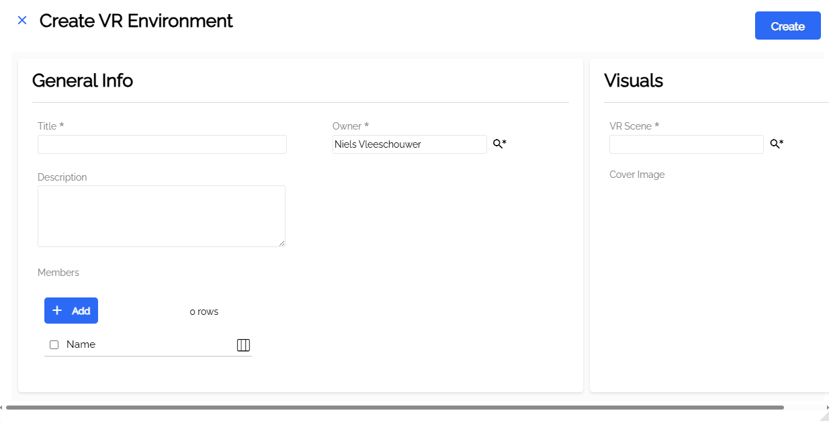Sort by the Name column header
The height and width of the screenshot is (423, 829).
coord(81,344)
